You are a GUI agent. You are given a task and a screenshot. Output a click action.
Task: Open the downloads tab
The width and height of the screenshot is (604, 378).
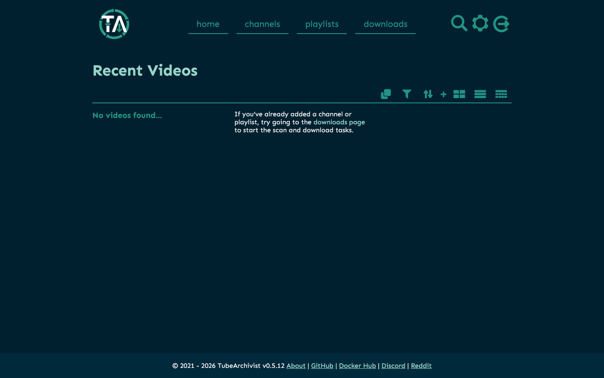[385, 24]
